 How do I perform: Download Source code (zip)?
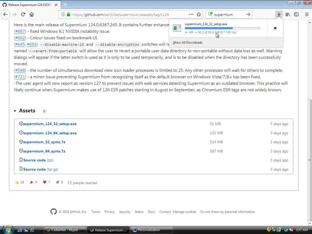[x=38, y=160]
